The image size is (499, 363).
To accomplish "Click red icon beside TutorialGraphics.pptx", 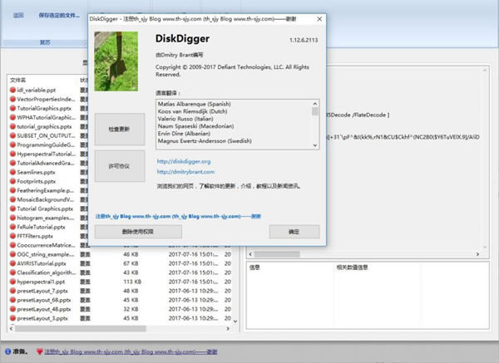I will click(12, 108).
